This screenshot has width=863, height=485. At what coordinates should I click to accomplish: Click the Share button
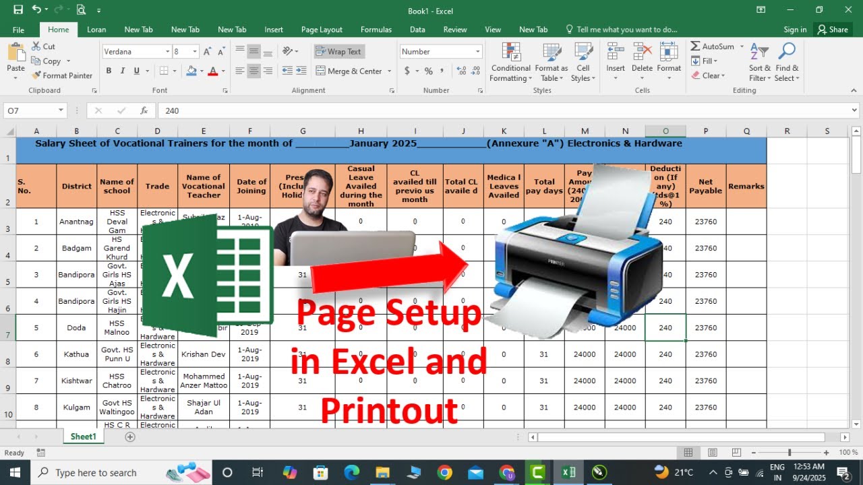coord(832,30)
